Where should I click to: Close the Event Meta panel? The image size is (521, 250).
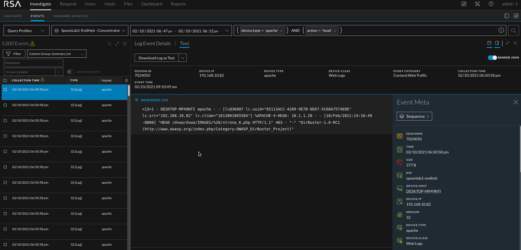pyautogui.click(x=516, y=102)
